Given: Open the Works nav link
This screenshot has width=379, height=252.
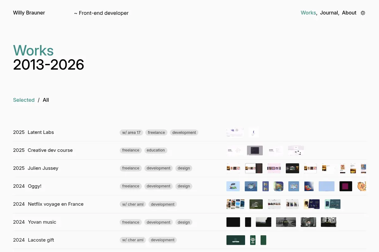Looking at the screenshot, I should point(308,13).
